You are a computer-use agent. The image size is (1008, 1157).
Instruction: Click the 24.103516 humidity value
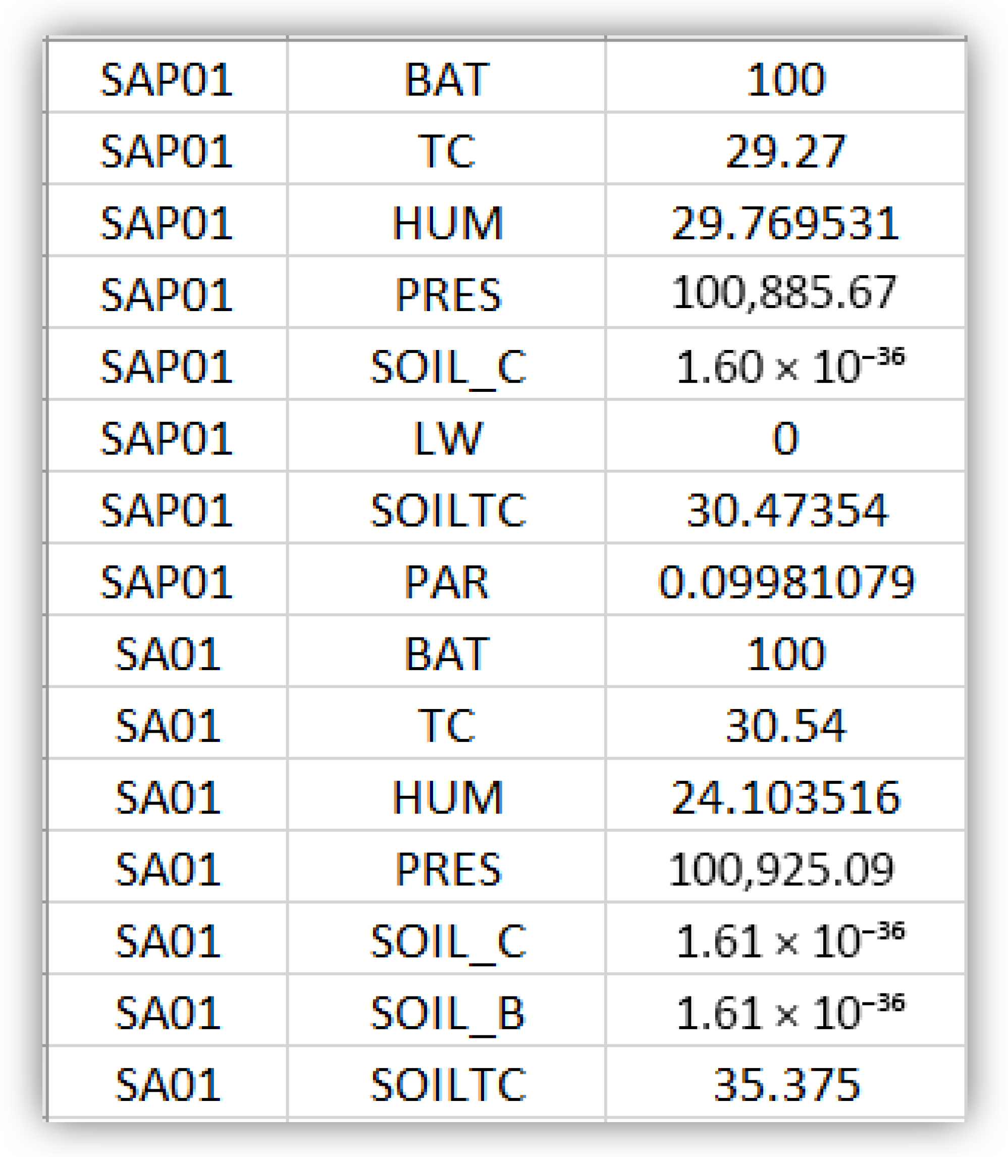(x=785, y=797)
